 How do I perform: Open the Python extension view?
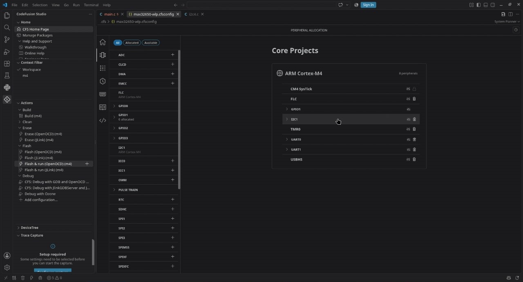click(x=7, y=87)
